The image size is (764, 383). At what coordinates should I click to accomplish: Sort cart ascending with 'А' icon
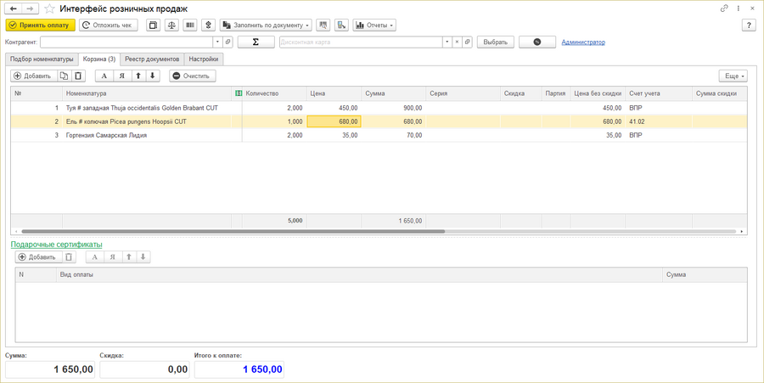pyautogui.click(x=104, y=76)
